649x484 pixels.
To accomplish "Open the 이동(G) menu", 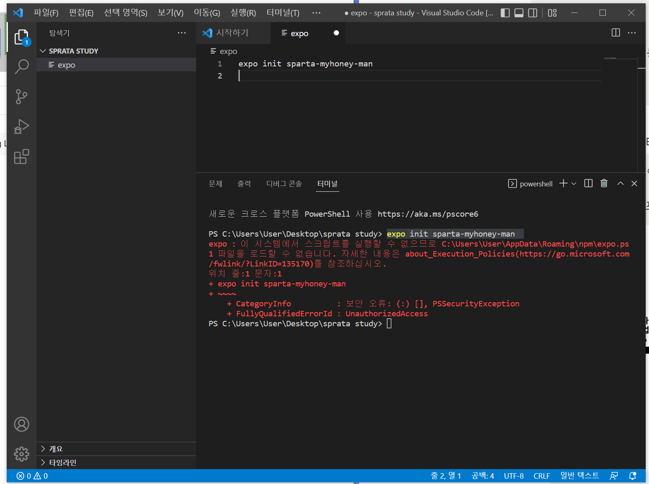I will click(x=207, y=13).
